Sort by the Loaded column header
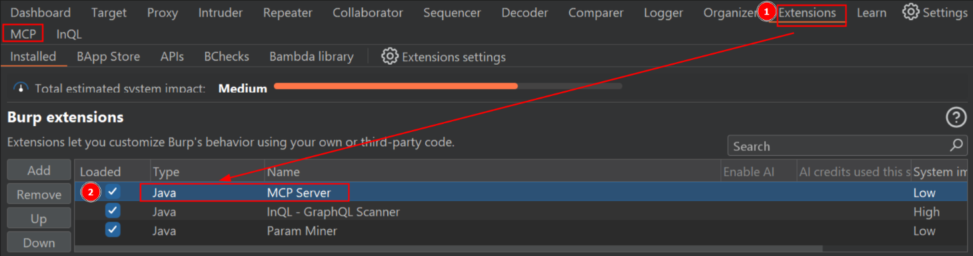Viewport: 973px width, 256px height. (112, 171)
